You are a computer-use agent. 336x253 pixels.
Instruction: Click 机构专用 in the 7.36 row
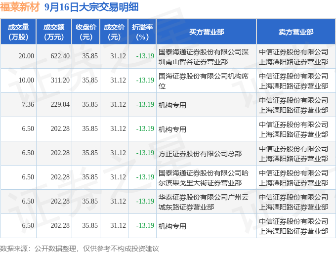[x=172, y=105]
